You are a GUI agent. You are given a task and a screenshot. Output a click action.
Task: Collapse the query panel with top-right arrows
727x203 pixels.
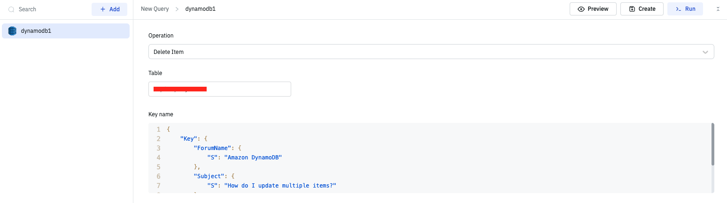[718, 9]
